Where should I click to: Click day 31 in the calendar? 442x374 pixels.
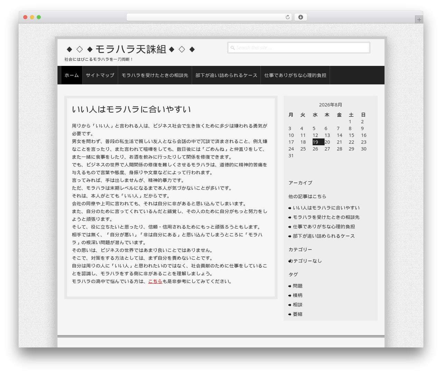point(291,156)
